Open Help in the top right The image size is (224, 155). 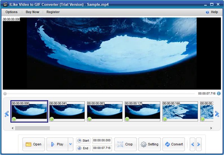click(x=212, y=12)
